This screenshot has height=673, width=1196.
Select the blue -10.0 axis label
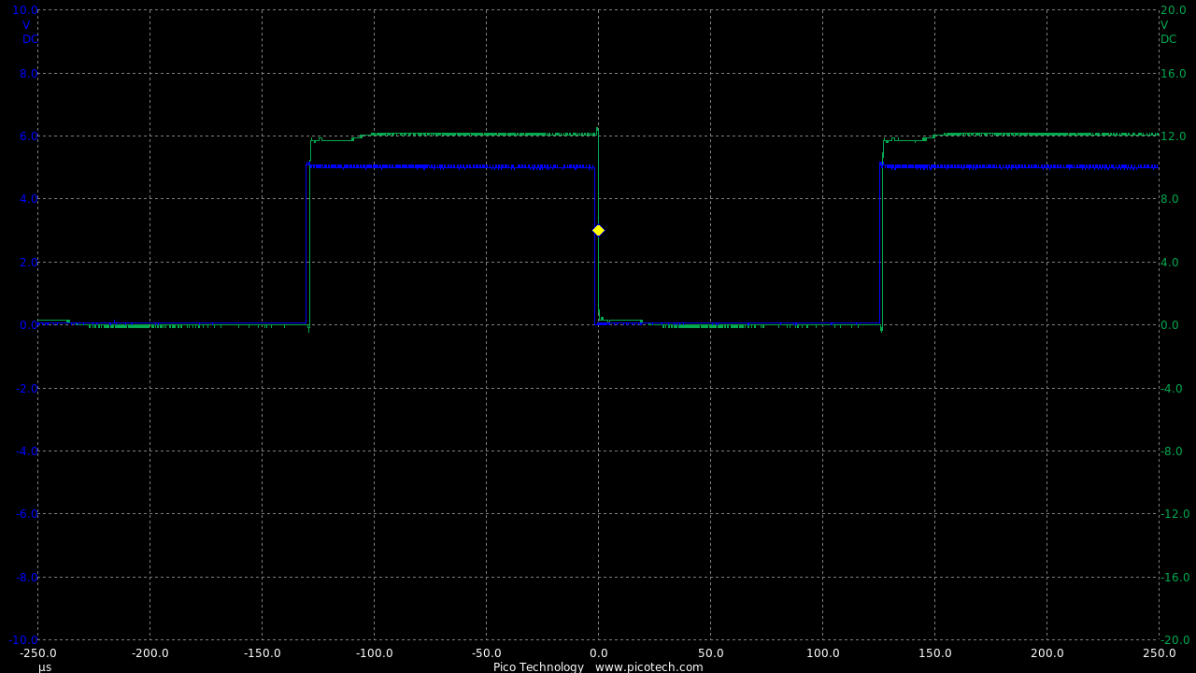(25, 639)
